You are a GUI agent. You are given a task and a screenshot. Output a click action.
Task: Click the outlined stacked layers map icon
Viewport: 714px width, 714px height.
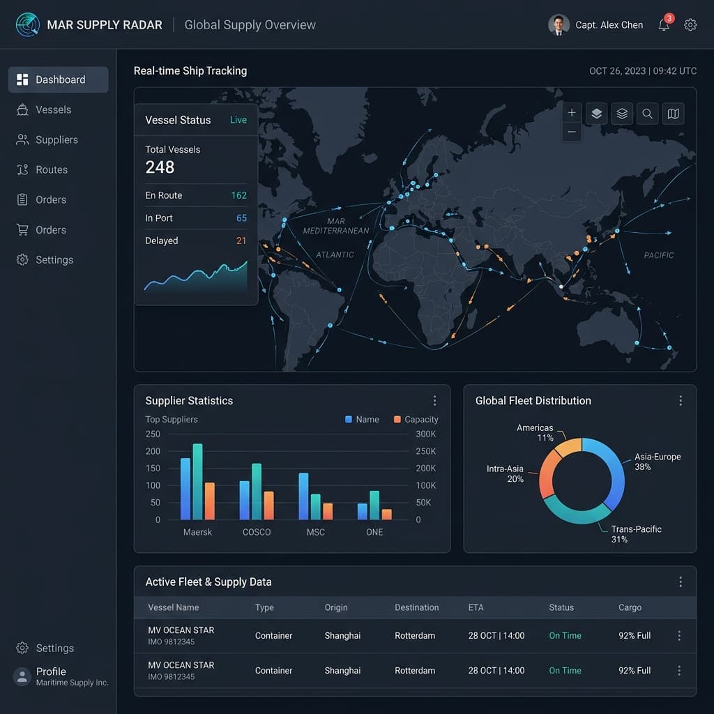point(622,114)
